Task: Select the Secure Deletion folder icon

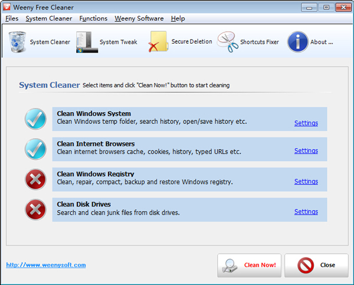Action: click(158, 42)
